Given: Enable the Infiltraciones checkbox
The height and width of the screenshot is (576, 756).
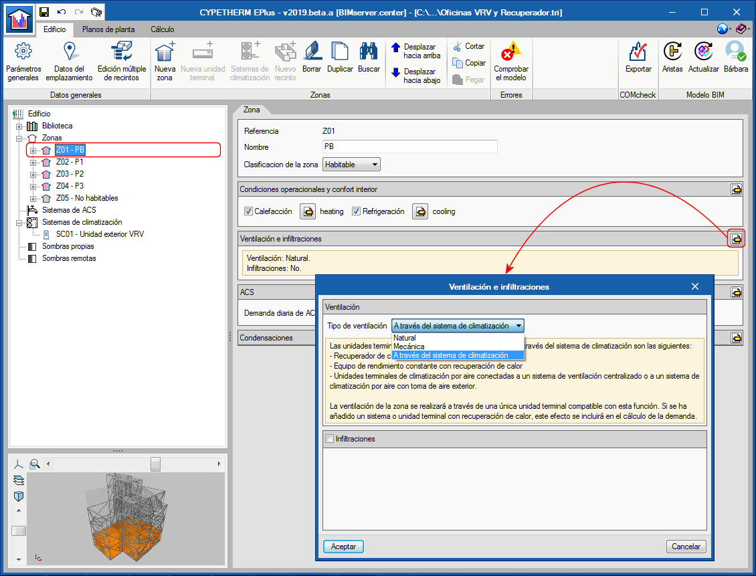Looking at the screenshot, I should 330,439.
